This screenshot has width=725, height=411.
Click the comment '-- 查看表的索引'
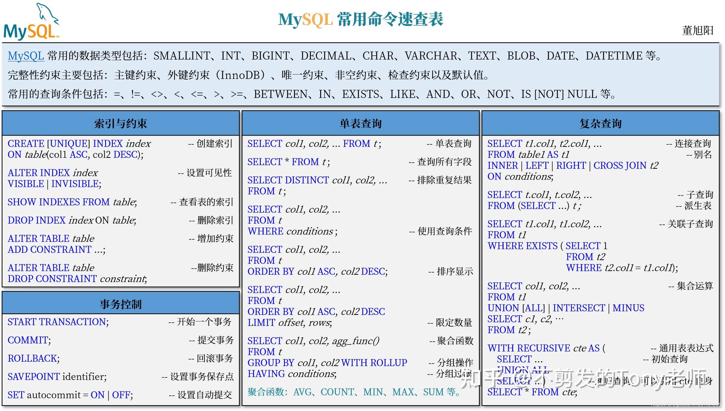202,202
